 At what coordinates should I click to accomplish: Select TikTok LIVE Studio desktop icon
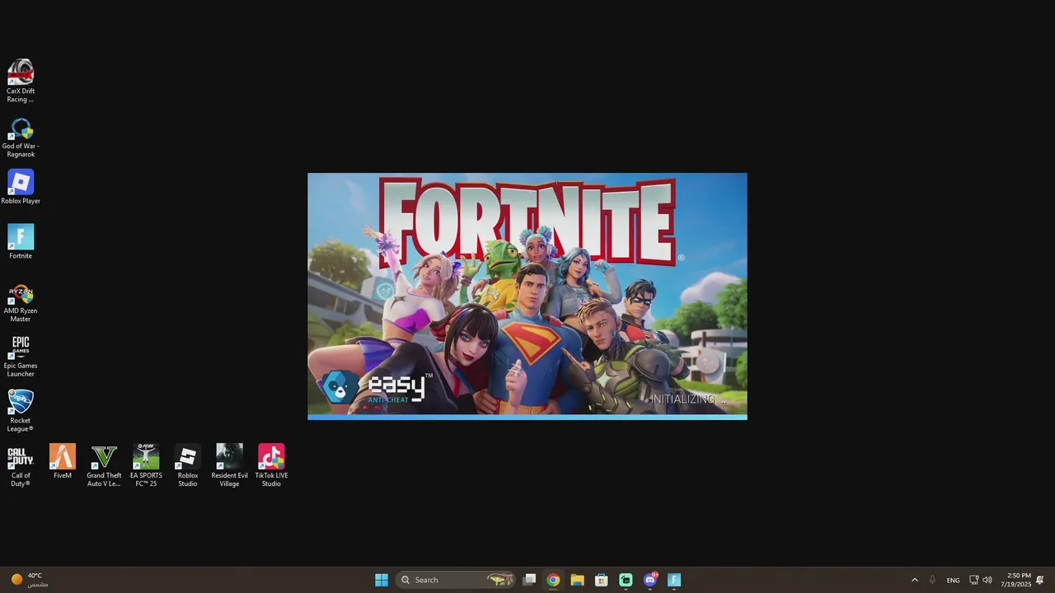point(271,465)
